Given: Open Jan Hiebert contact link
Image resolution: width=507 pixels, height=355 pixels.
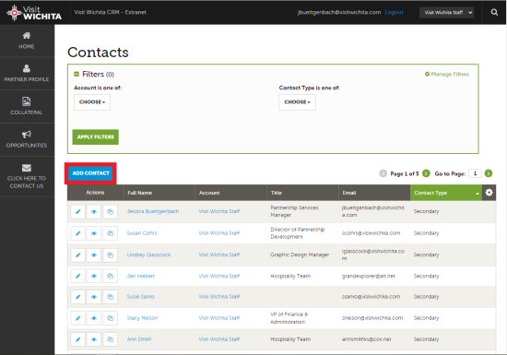Looking at the screenshot, I should 141,276.
